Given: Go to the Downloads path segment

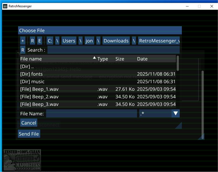Looking at the screenshot, I should click(116, 41).
